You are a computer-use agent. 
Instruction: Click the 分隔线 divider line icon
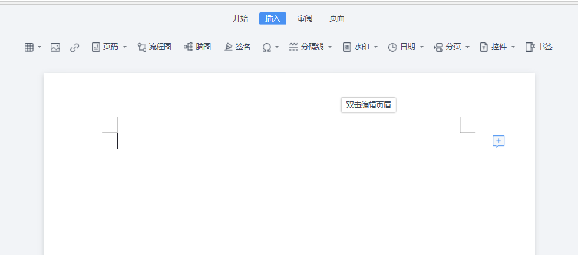coord(293,47)
